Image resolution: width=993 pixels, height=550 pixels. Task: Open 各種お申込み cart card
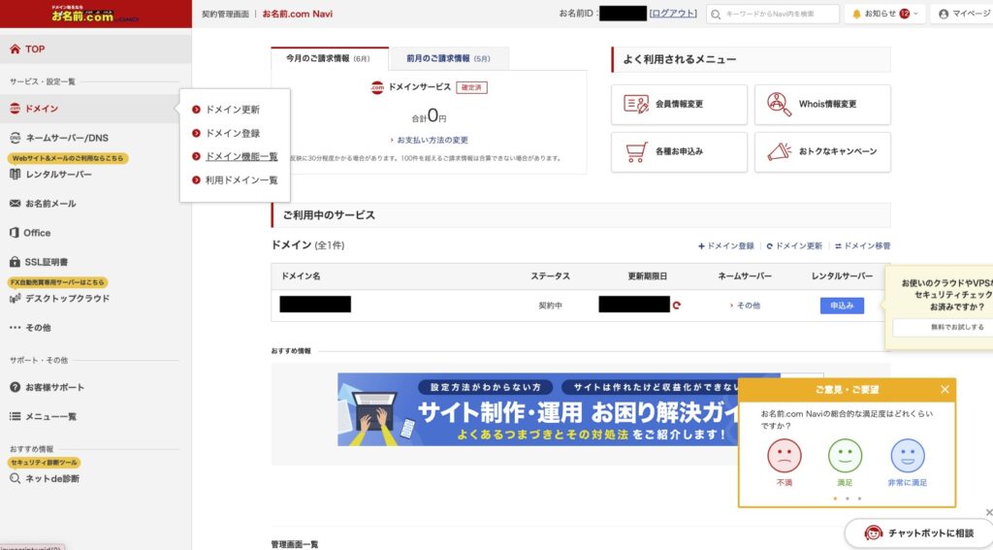(679, 152)
